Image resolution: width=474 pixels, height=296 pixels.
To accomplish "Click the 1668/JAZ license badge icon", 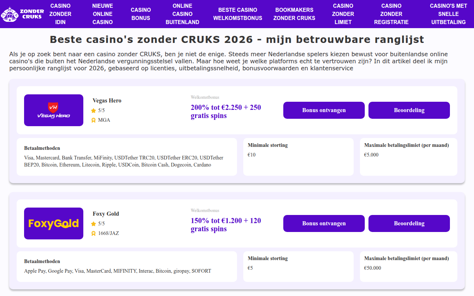I will [93, 233].
